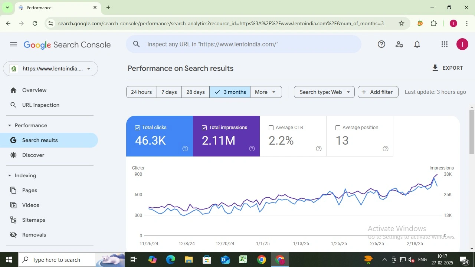The height and width of the screenshot is (267, 475).
Task: Open Sitemaps under Indexing
Action: (x=49, y=220)
